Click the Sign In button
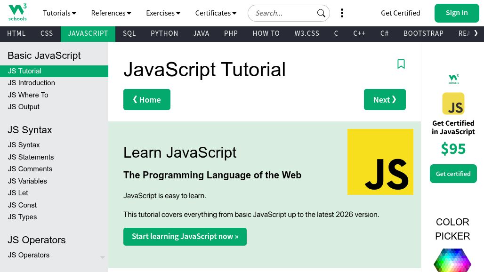The width and height of the screenshot is (484, 272). click(457, 13)
